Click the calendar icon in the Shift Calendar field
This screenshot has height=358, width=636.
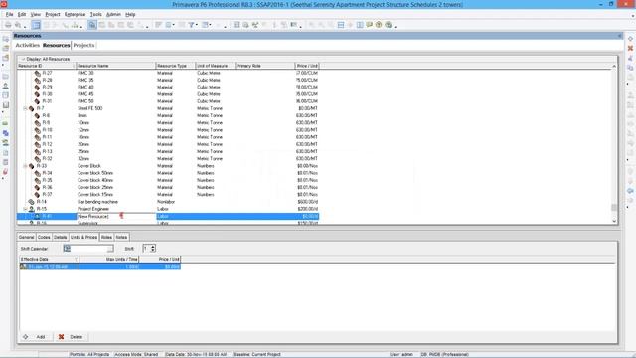pos(67,248)
